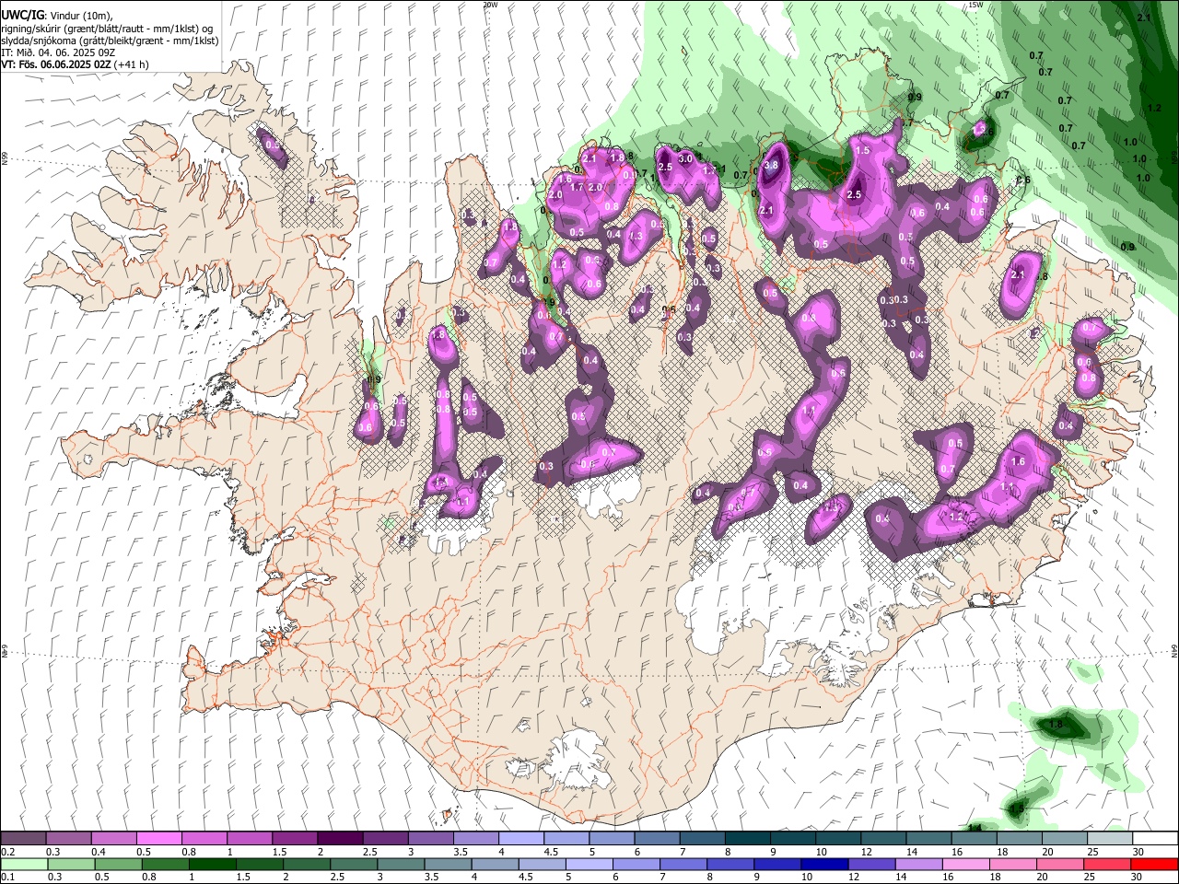Click the bright pink 0.5 snow-scale swatch
The image size is (1179, 884).
point(158,839)
